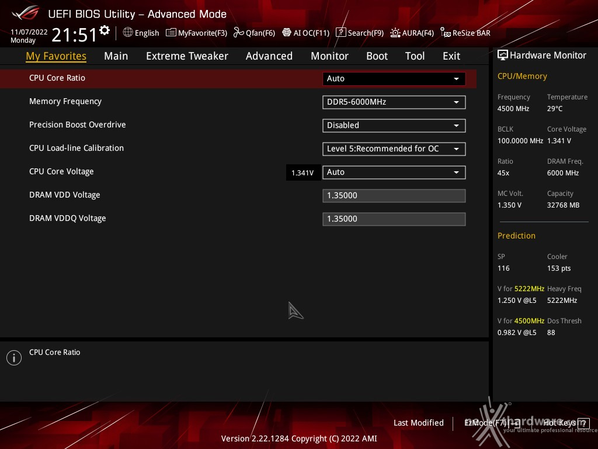Viewport: 598px width, 449px height.
Task: Click the 32768 MB capacity value
Action: pyautogui.click(x=564, y=205)
